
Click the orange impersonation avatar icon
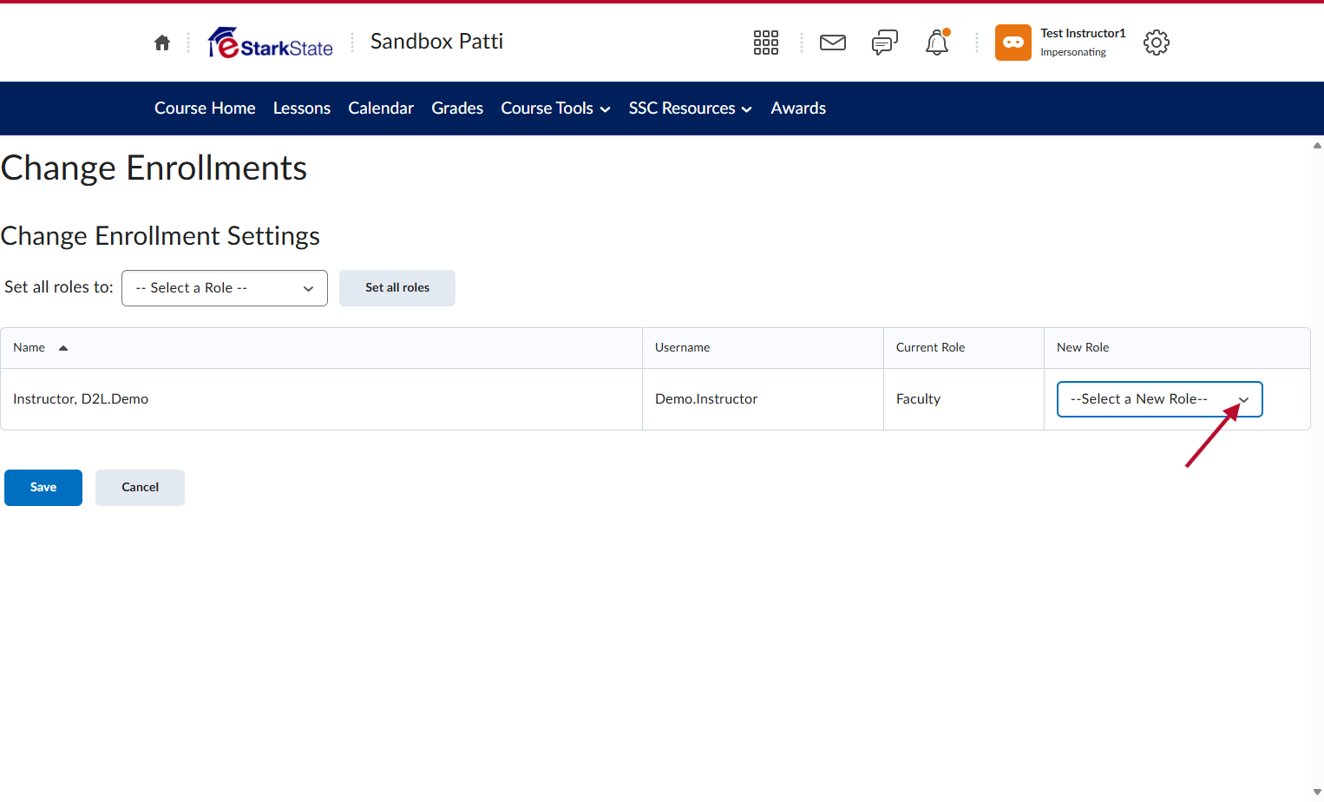point(1013,43)
